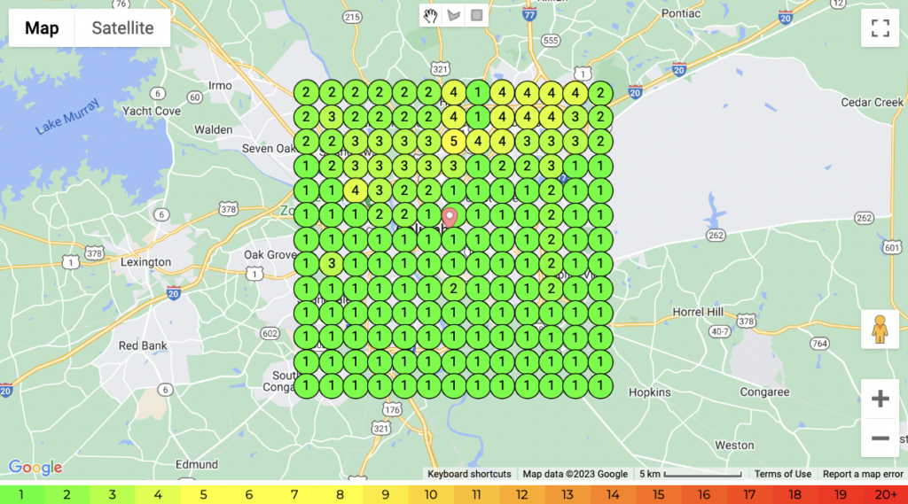Zoom in using the plus button
The height and width of the screenshot is (504, 908).
tap(880, 399)
